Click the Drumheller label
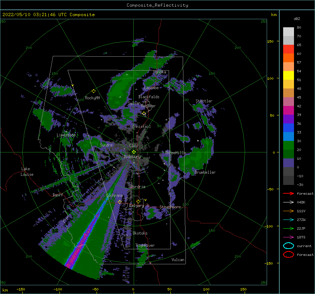This screenshot has width=315, height=294. click(x=205, y=172)
